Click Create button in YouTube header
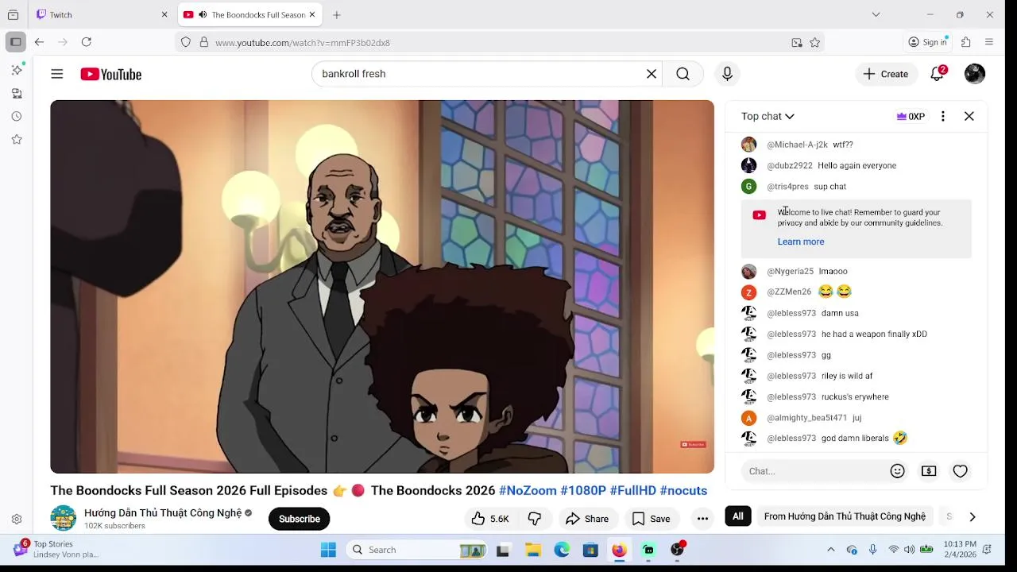 tap(886, 74)
